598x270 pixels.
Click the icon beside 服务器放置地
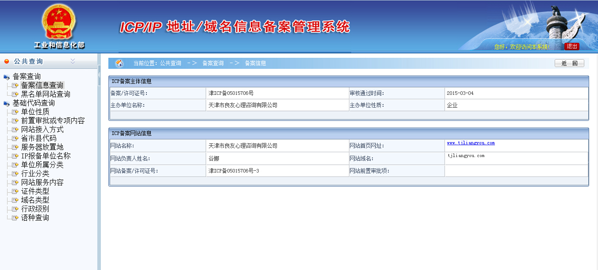click(x=15, y=147)
